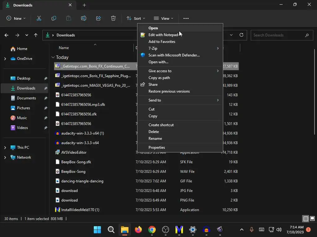Open Google Chrome from taskbar
This screenshot has width=317, height=237.
(152, 230)
